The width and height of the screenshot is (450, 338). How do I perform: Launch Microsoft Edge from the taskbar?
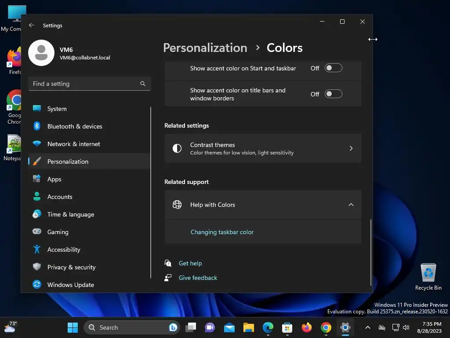point(268,327)
